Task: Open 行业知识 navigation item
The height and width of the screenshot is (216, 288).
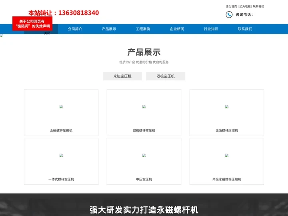Action: point(211,29)
